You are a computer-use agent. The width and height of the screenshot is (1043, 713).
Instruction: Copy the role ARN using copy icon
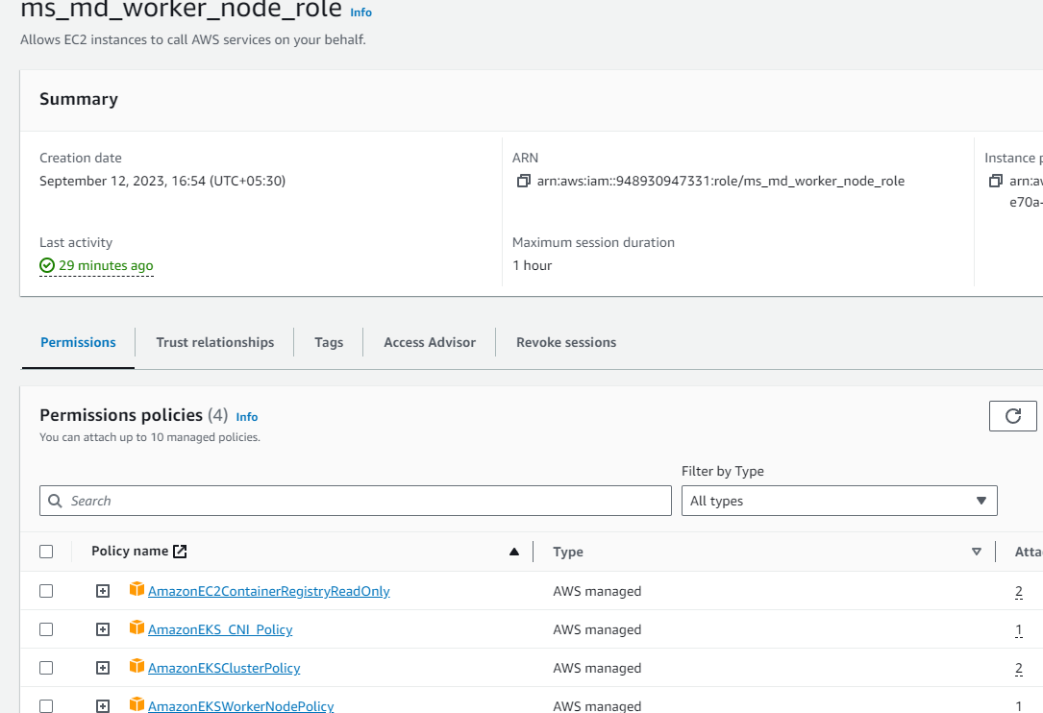(x=524, y=181)
